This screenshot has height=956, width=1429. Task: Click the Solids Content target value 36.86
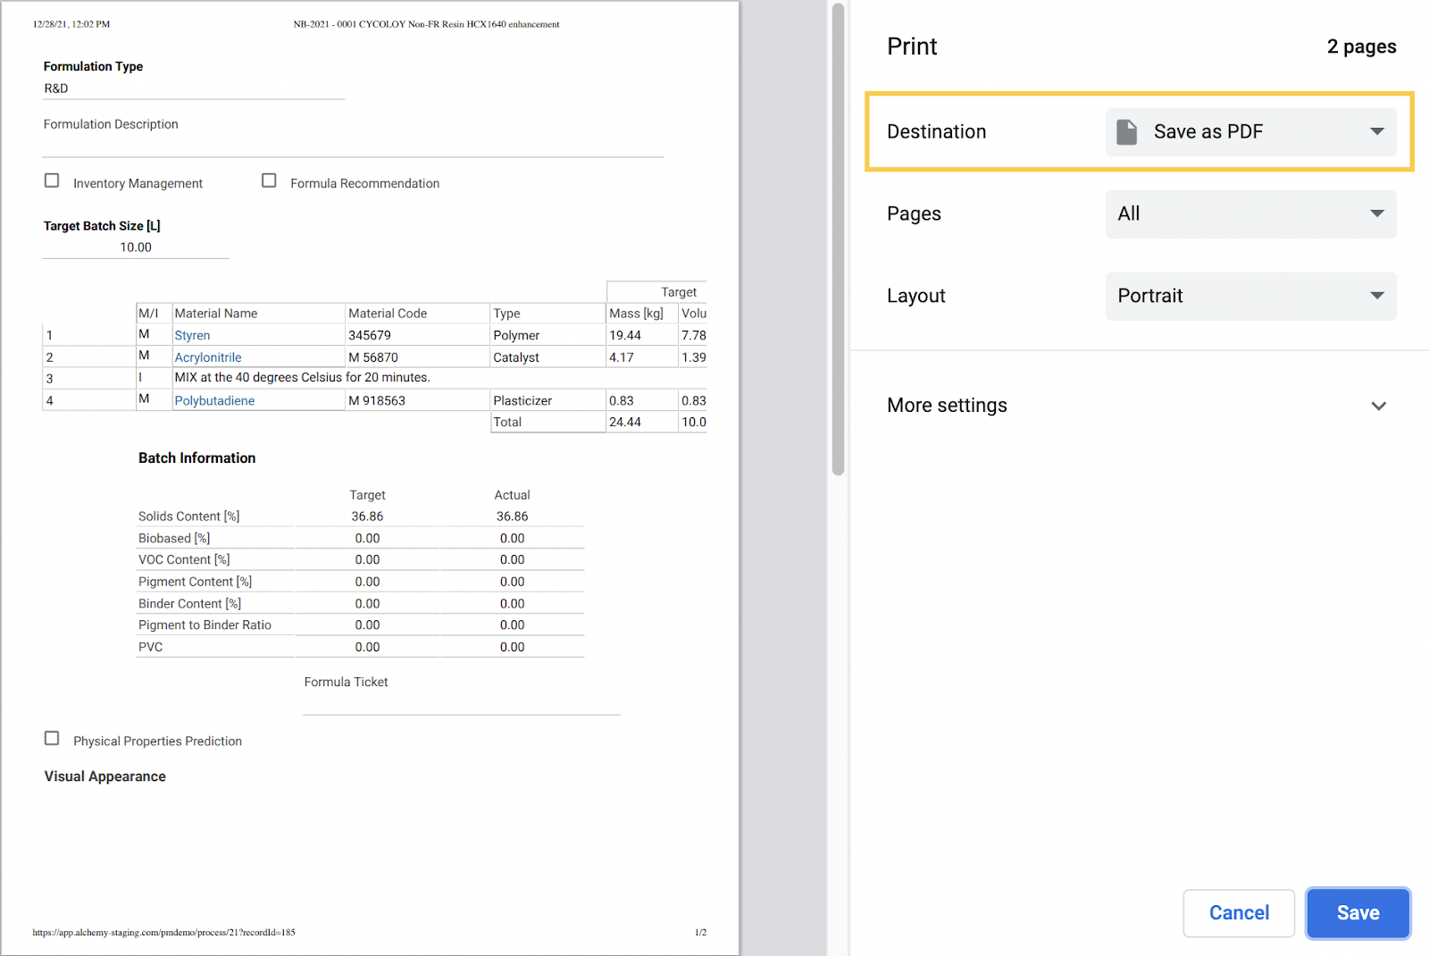click(x=367, y=516)
